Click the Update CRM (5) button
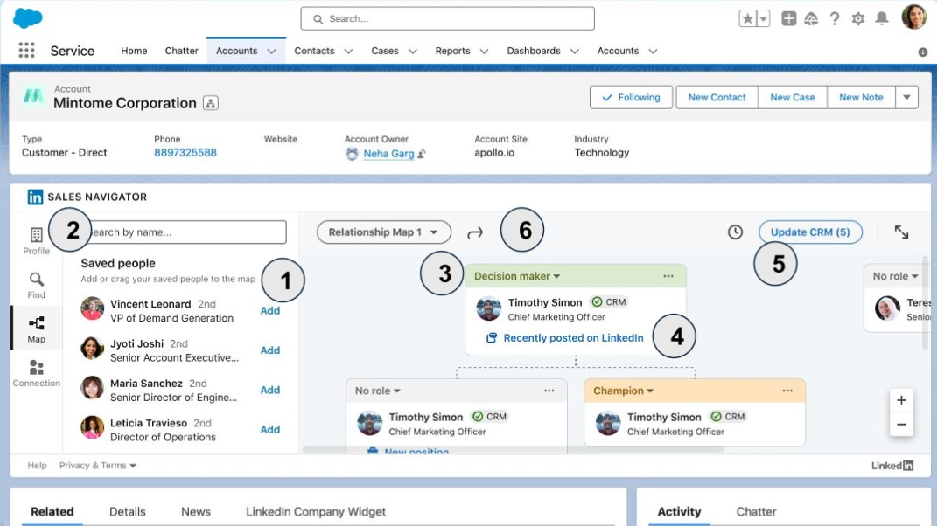This screenshot has width=937, height=526. [x=810, y=232]
